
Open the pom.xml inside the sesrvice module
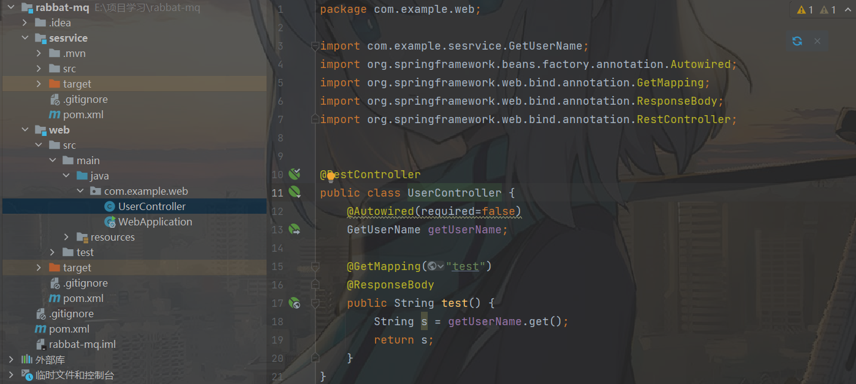coord(83,115)
